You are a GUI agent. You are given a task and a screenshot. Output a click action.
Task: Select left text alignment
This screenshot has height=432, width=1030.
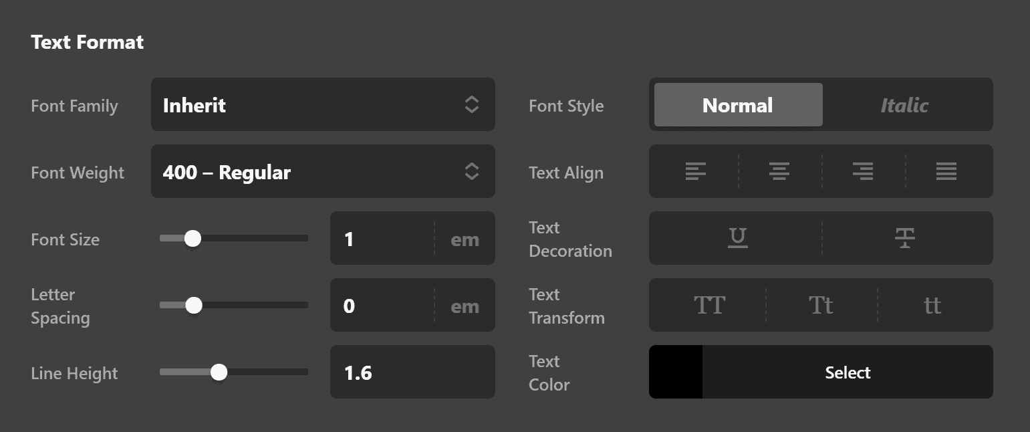(696, 171)
